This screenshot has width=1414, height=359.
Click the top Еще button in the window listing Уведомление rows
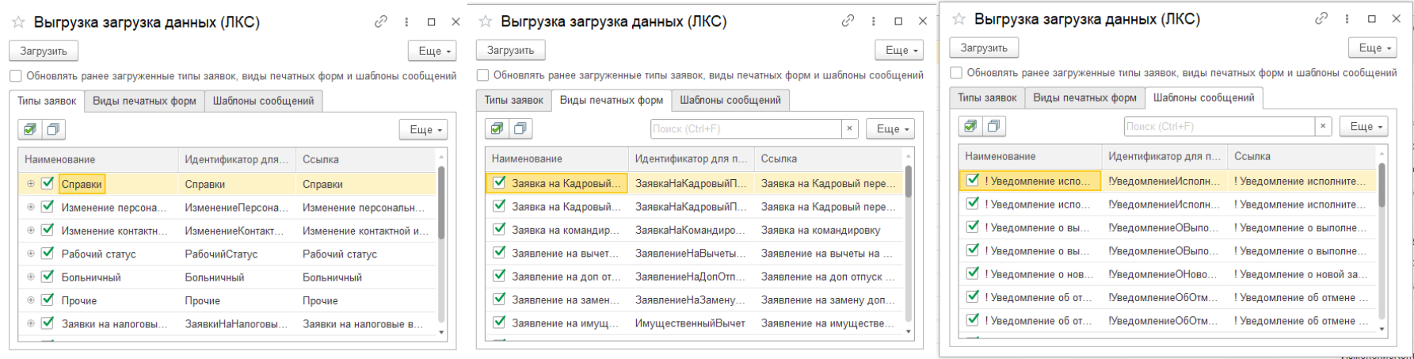tap(1372, 48)
